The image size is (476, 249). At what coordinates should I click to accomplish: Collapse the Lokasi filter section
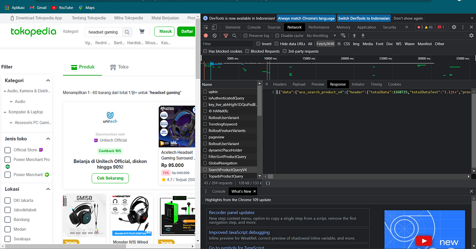click(x=48, y=189)
